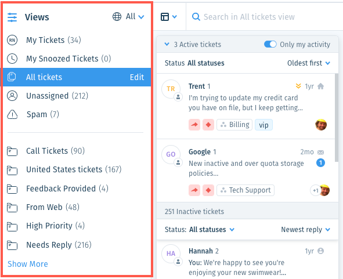
Task: Click the snoozed tickets clock icon
Action: click(x=12, y=59)
